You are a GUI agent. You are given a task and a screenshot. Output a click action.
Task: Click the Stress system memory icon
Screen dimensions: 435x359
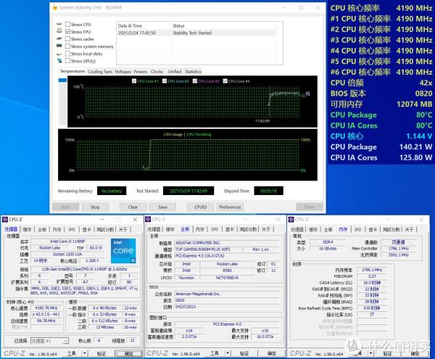59,46
